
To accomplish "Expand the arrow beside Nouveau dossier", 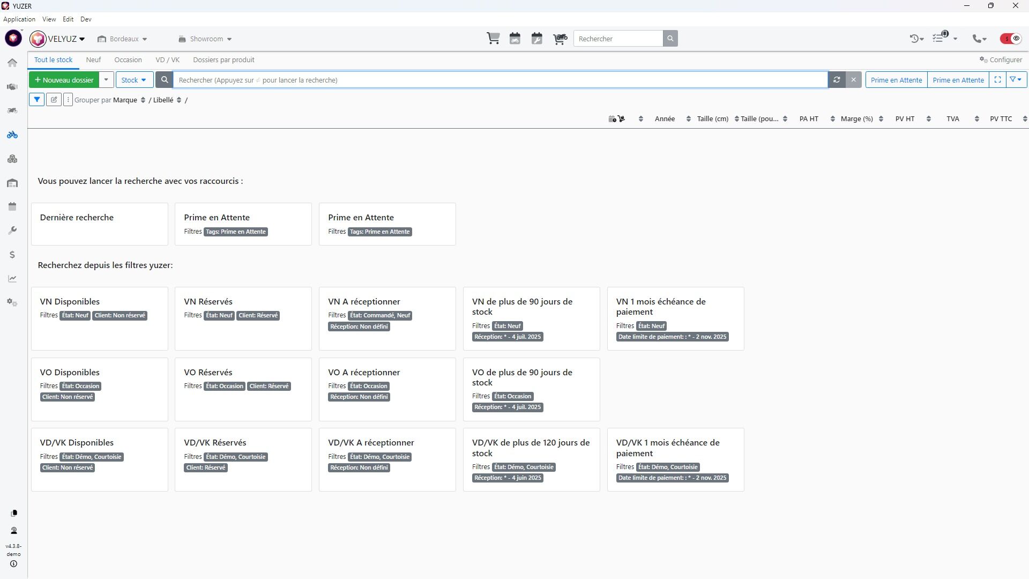I will [106, 80].
